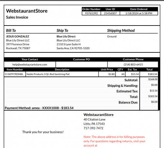Image resolution: width=164 pixels, height=148 pixels.
Task: Click bold Blue Lily Direct ship-to name
Action: (66, 36)
